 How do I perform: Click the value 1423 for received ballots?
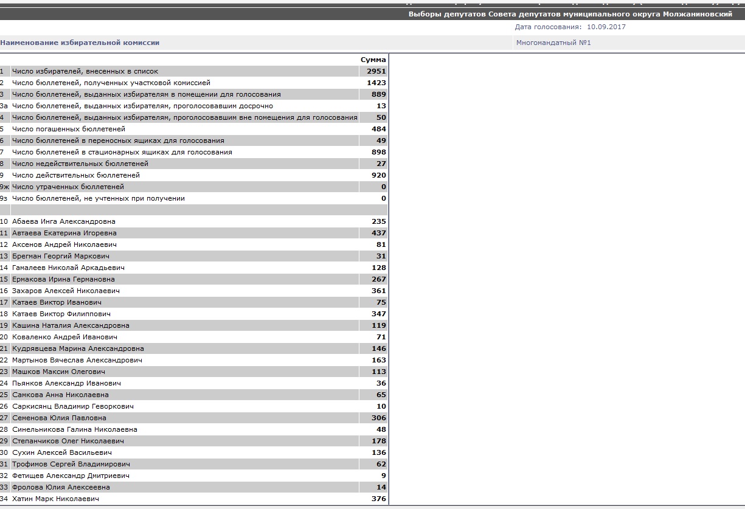pos(376,83)
